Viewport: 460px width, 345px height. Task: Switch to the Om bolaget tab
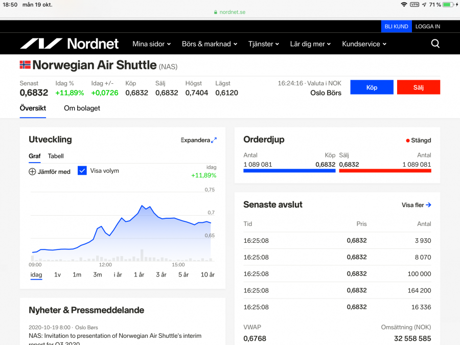pos(82,108)
